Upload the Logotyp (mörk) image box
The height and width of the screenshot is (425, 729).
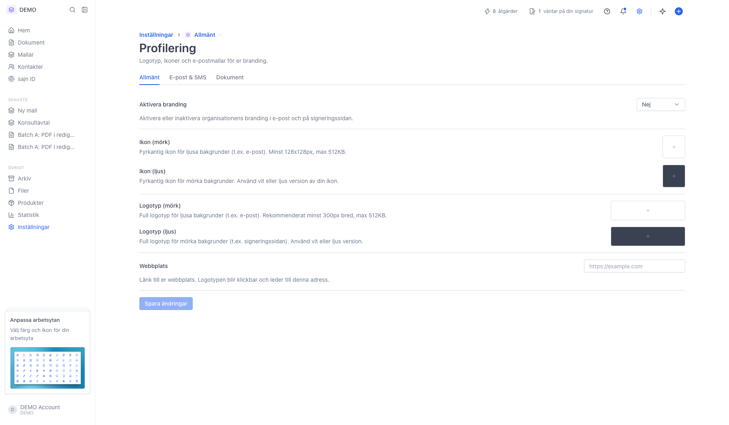tap(648, 210)
